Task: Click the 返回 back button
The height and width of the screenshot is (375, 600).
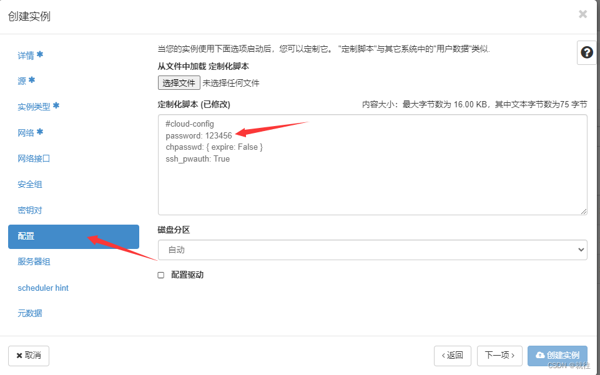Action: point(452,355)
